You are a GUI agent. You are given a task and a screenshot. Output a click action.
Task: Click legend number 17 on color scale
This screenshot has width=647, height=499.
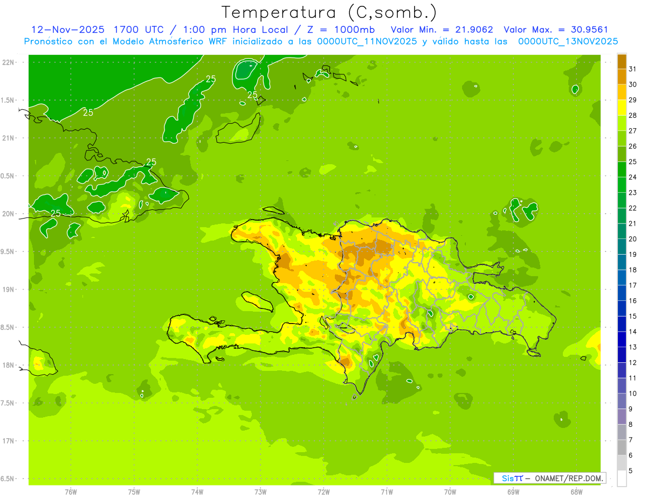[632, 285]
